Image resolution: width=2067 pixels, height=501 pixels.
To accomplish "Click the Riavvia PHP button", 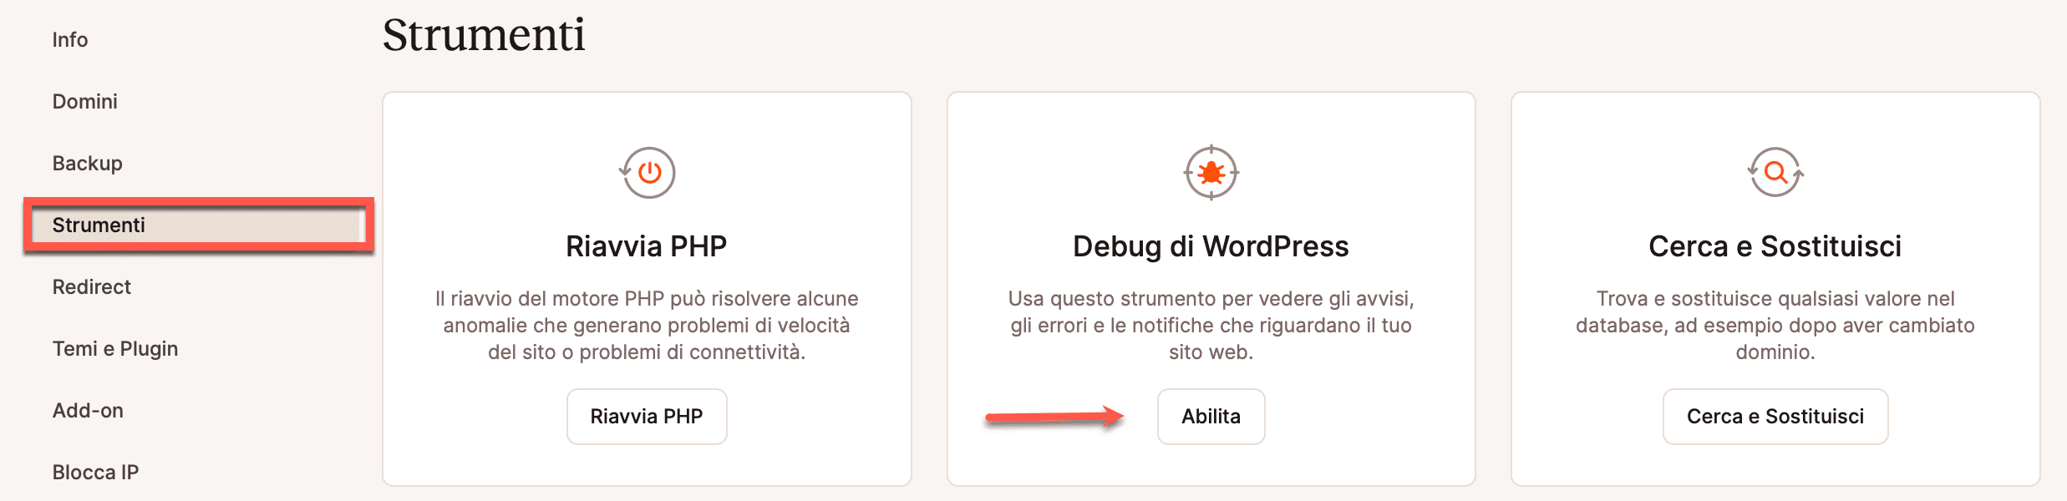I will (647, 416).
